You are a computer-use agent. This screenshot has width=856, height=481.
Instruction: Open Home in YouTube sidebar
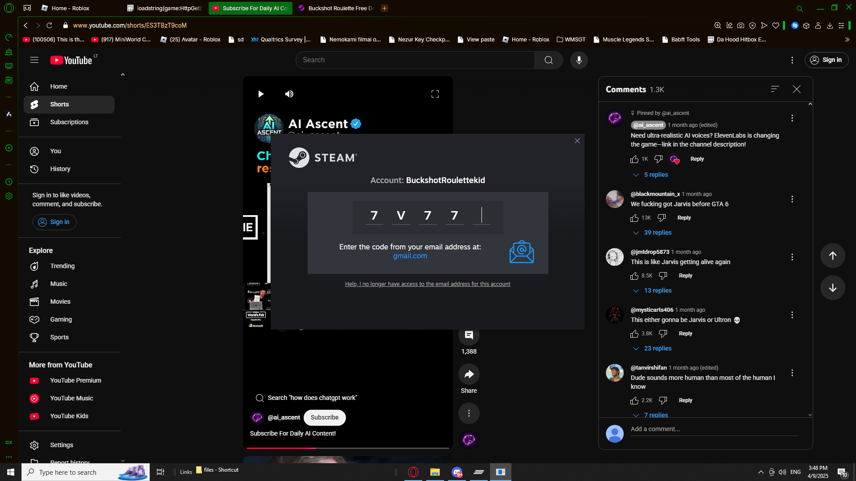[69, 86]
